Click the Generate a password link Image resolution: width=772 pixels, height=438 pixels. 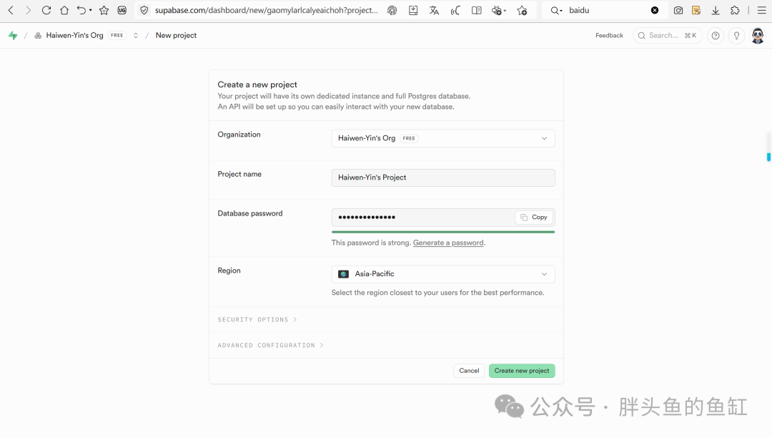point(448,243)
